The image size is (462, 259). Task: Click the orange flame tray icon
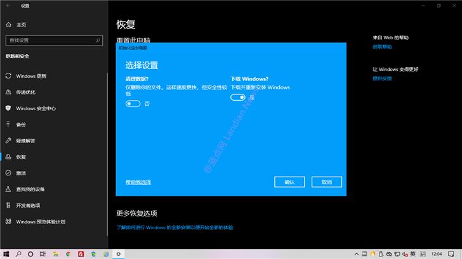[373, 254]
